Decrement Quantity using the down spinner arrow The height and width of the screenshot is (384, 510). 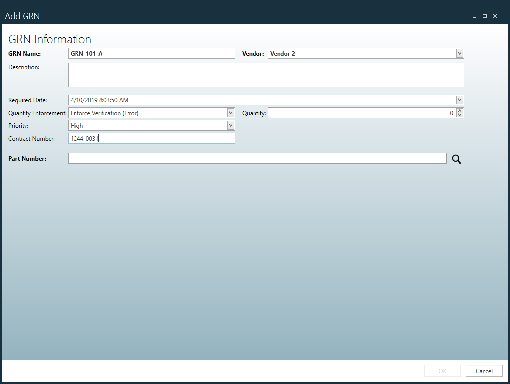pos(459,115)
